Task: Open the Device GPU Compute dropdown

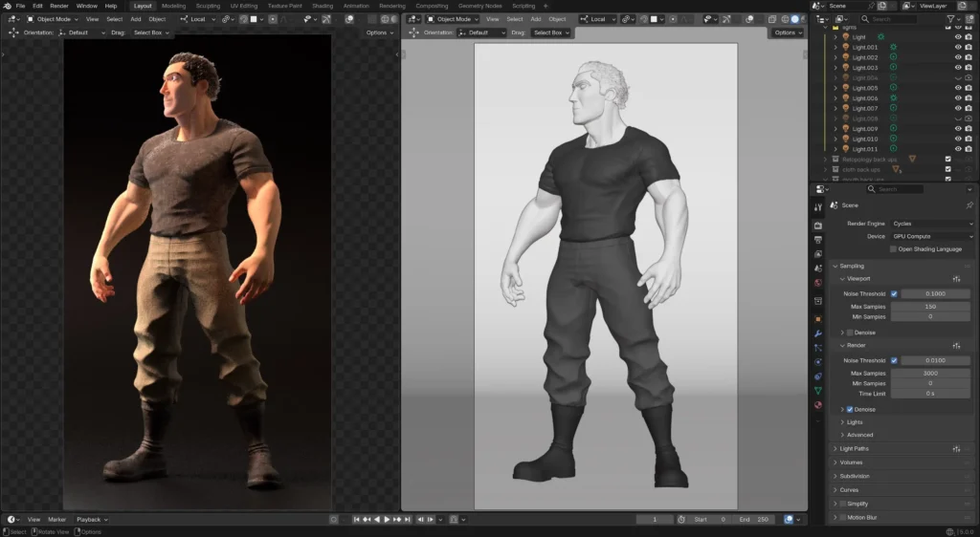Action: tap(932, 236)
